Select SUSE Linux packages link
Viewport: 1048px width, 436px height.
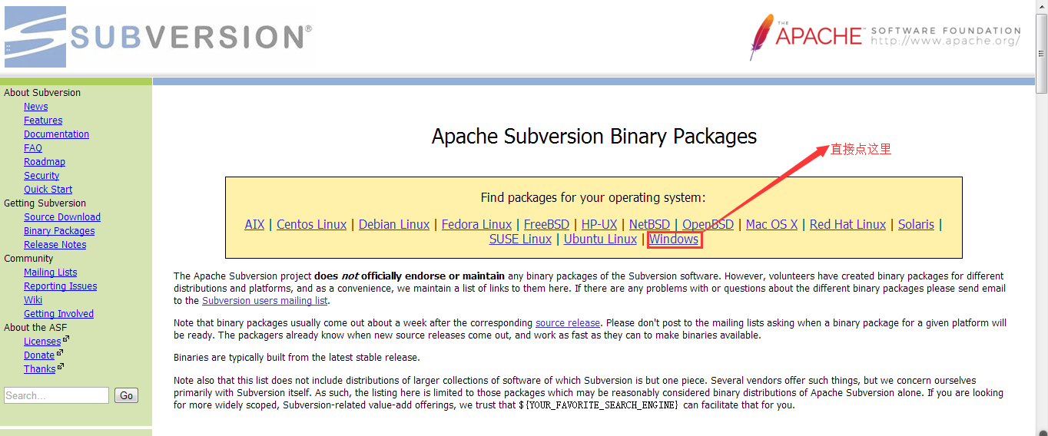pos(520,239)
